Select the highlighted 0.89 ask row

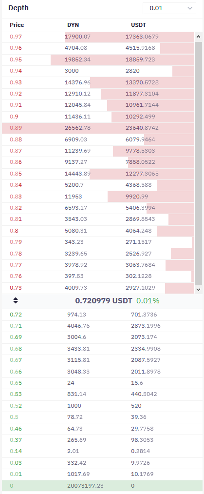click(x=98, y=128)
